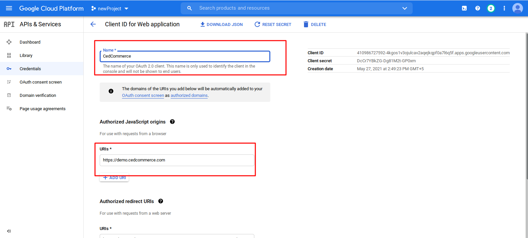Open the hamburger navigation menu

[9, 8]
